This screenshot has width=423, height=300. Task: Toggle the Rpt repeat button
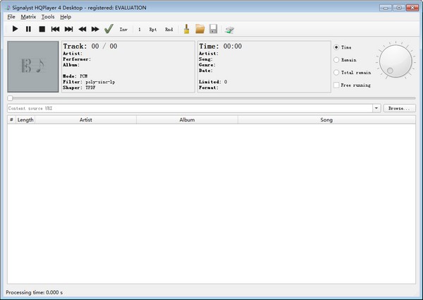[x=153, y=30]
